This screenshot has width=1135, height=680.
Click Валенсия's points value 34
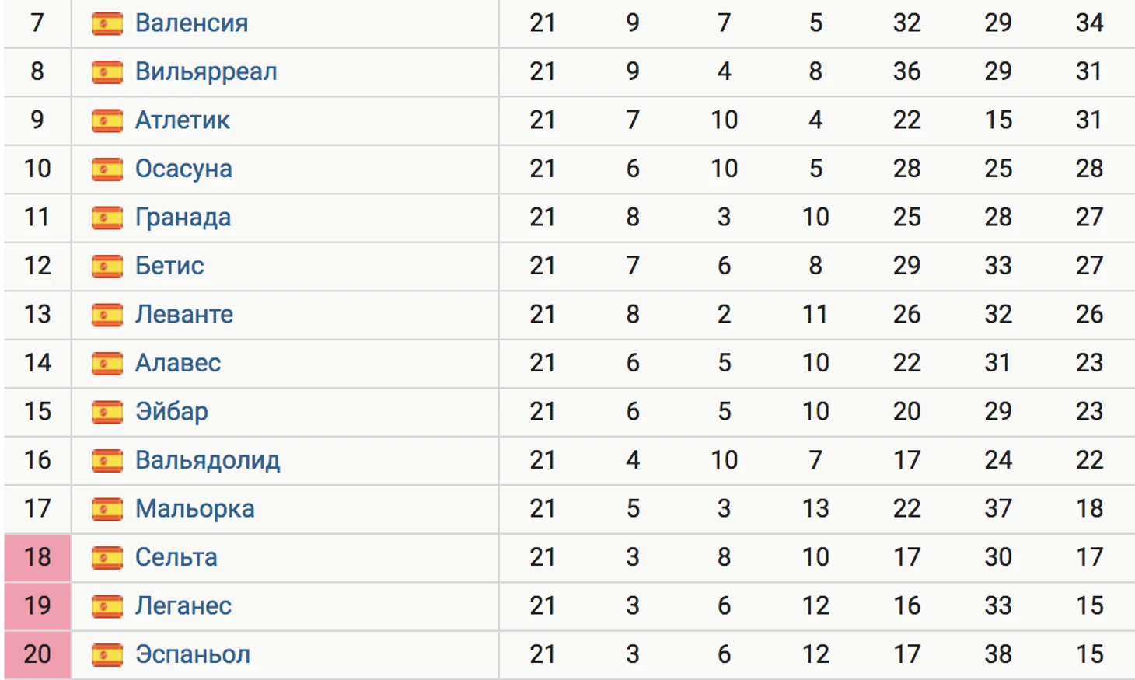1089,23
